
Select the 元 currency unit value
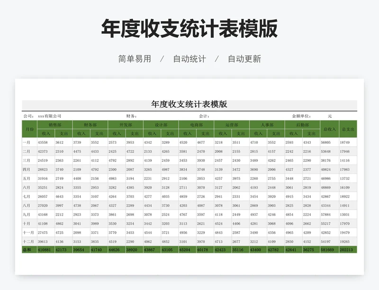(330, 116)
